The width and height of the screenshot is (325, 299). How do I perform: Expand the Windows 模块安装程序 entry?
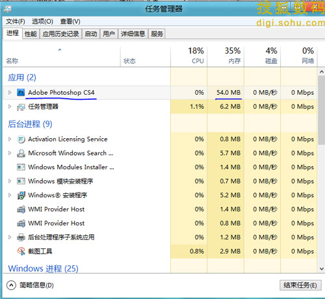click(10, 181)
